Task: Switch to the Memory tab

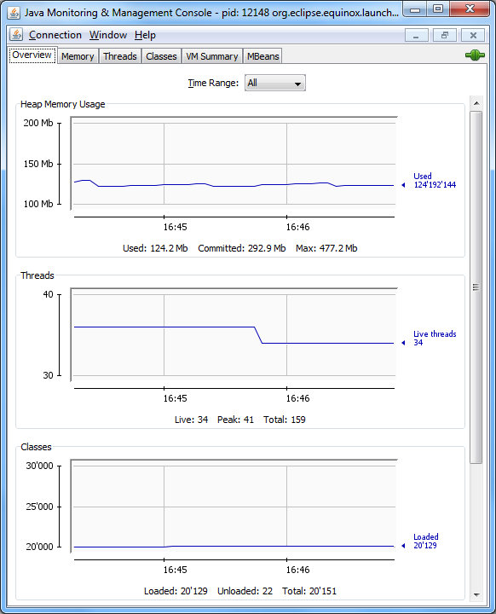Action: point(78,56)
